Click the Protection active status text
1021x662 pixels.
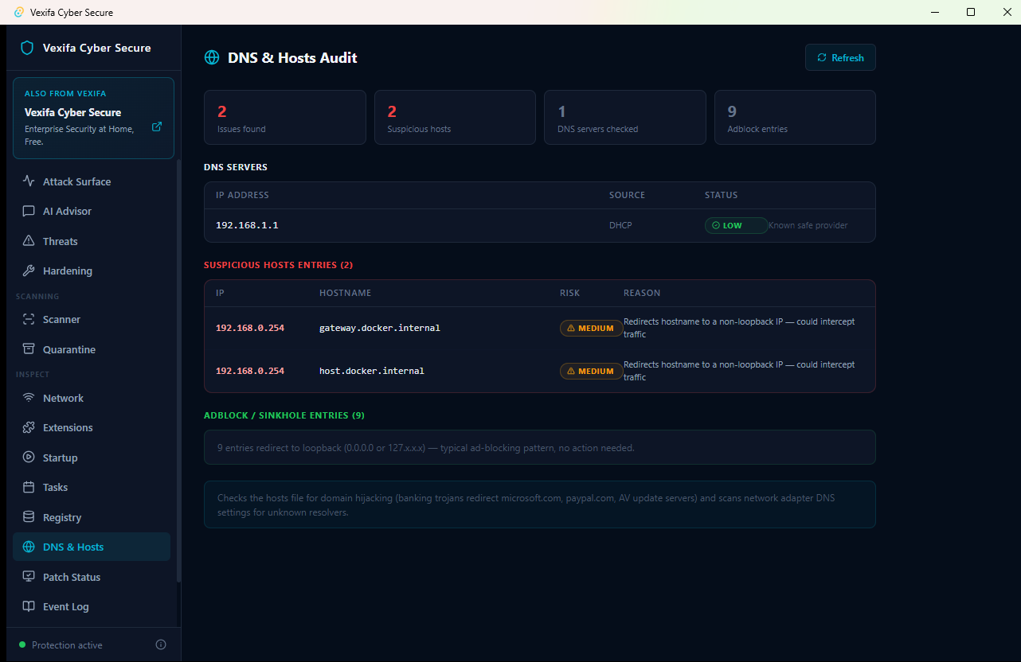tap(67, 645)
